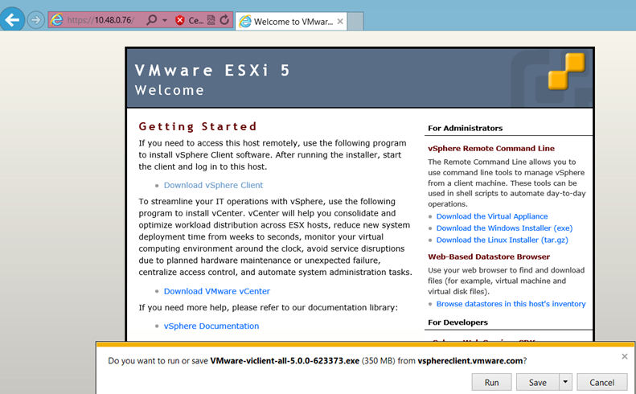Open the address bar autocomplete dropdown arrow
The width and height of the screenshot is (636, 394).
(165, 20)
